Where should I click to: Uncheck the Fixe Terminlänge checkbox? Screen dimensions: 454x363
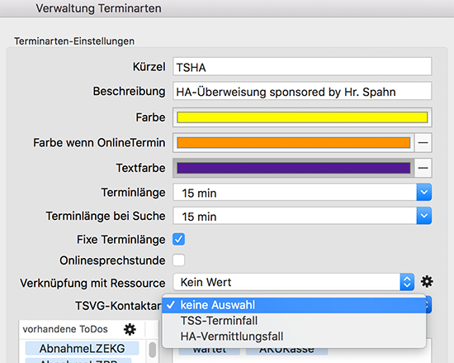point(178,240)
